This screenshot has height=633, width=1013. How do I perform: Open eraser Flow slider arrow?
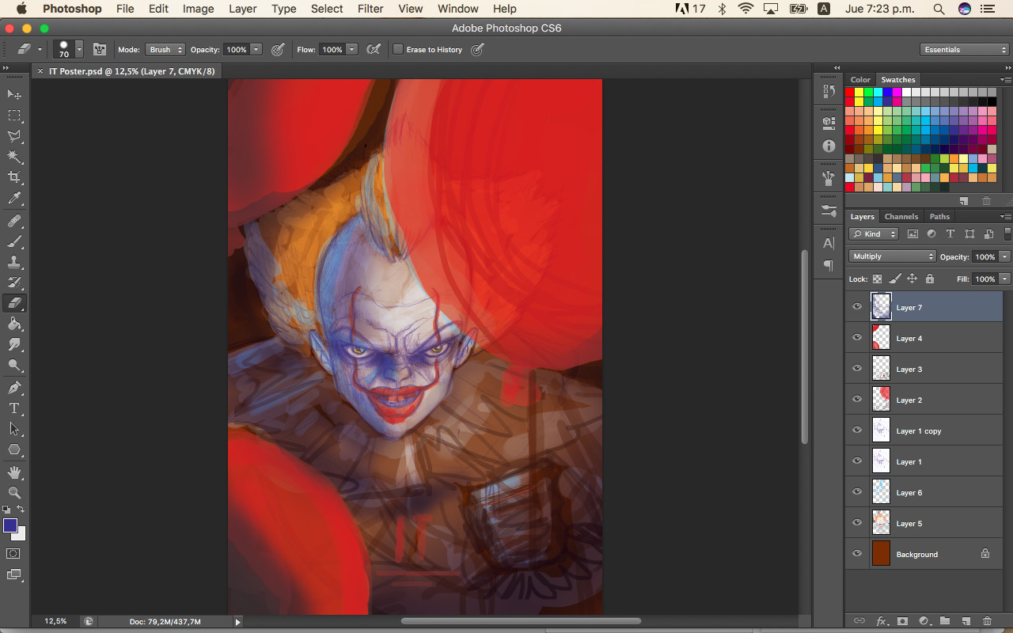coord(351,49)
